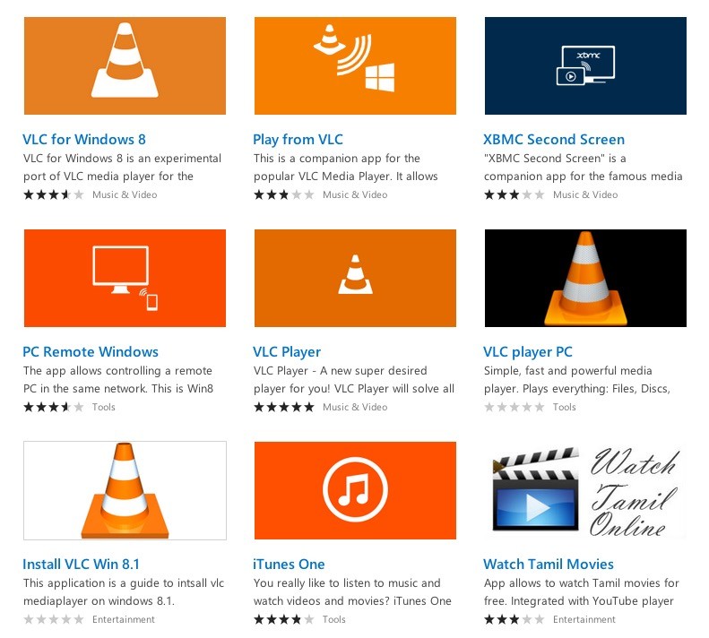
Task: Click Music & Video category under VLC for Windows 8
Action: click(125, 194)
